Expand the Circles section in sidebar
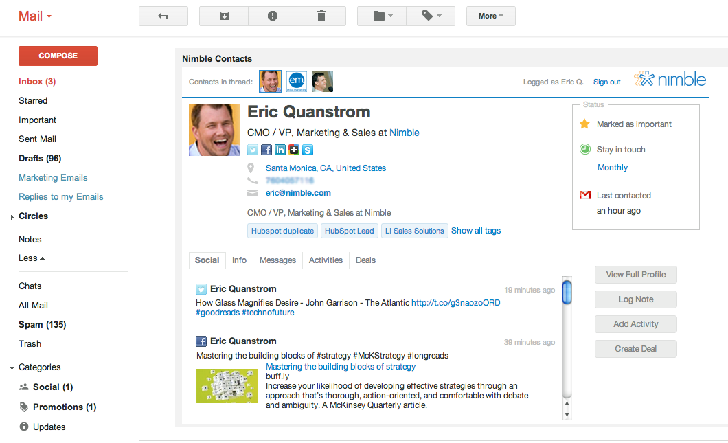The height and width of the screenshot is (443, 728). click(12, 217)
